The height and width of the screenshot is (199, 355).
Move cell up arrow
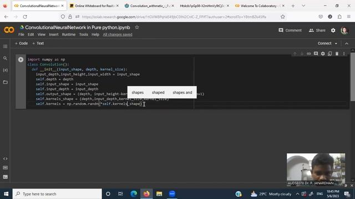(x=295, y=54)
